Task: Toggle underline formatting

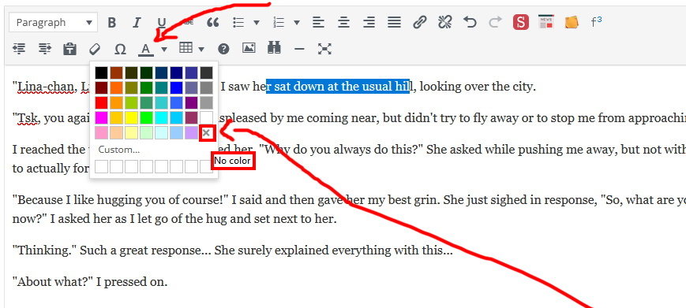Action: (x=162, y=22)
